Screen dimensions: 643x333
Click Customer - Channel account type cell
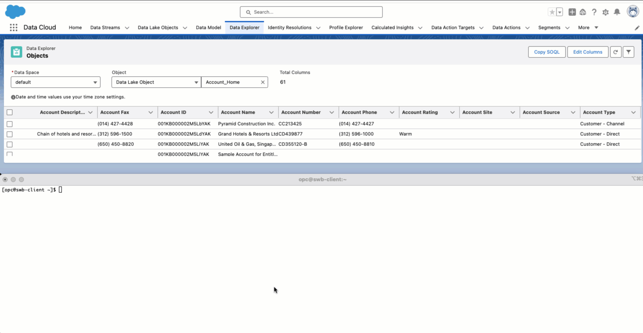602,124
